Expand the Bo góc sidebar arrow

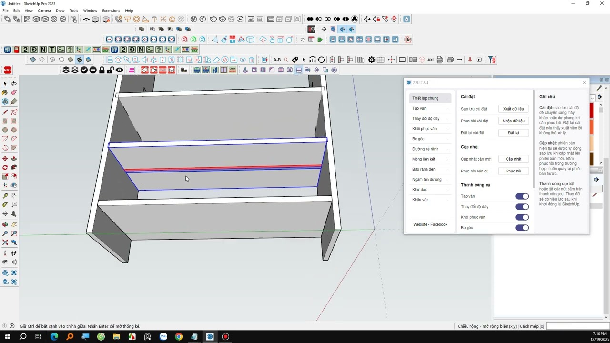447,139
